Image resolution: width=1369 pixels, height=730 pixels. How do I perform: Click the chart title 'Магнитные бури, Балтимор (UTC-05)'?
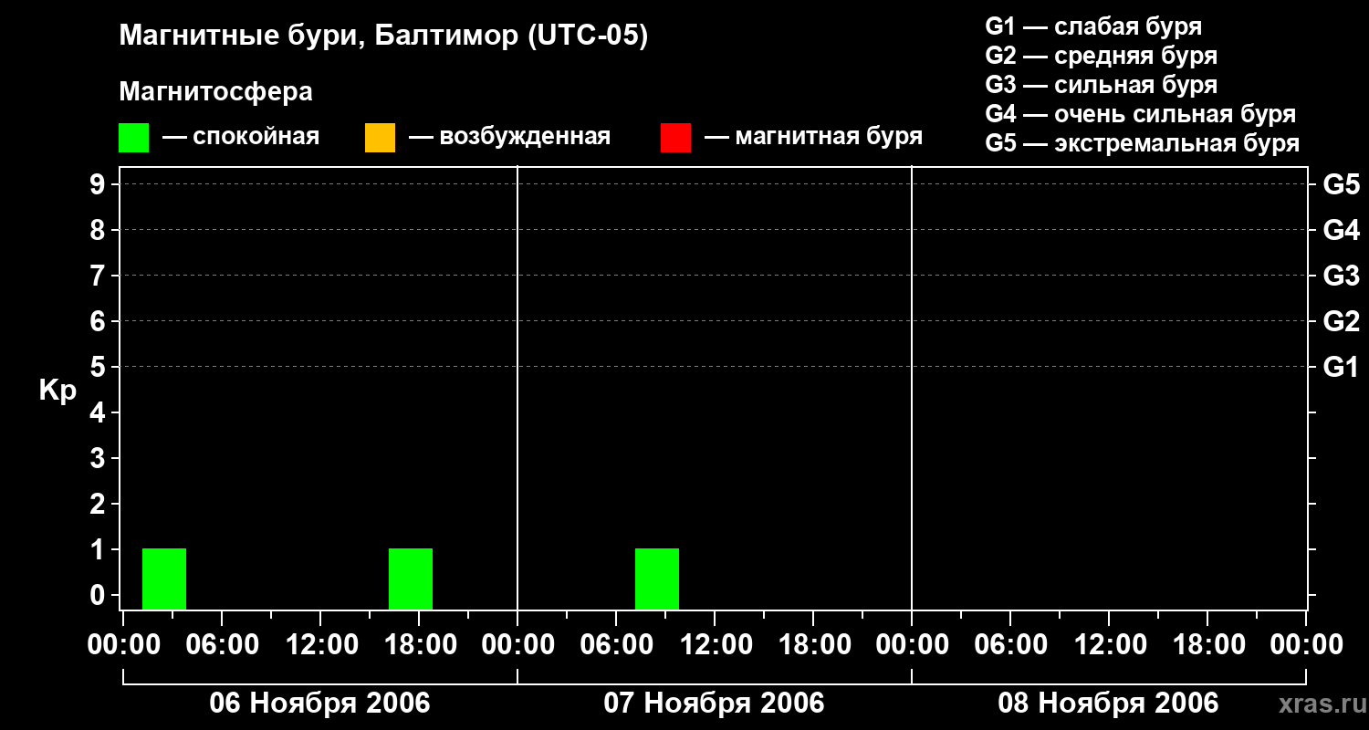(383, 36)
